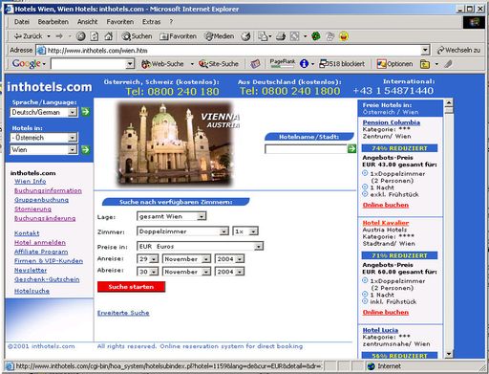Print the page with printer icon
This screenshot has width=489, height=374.
(281, 36)
